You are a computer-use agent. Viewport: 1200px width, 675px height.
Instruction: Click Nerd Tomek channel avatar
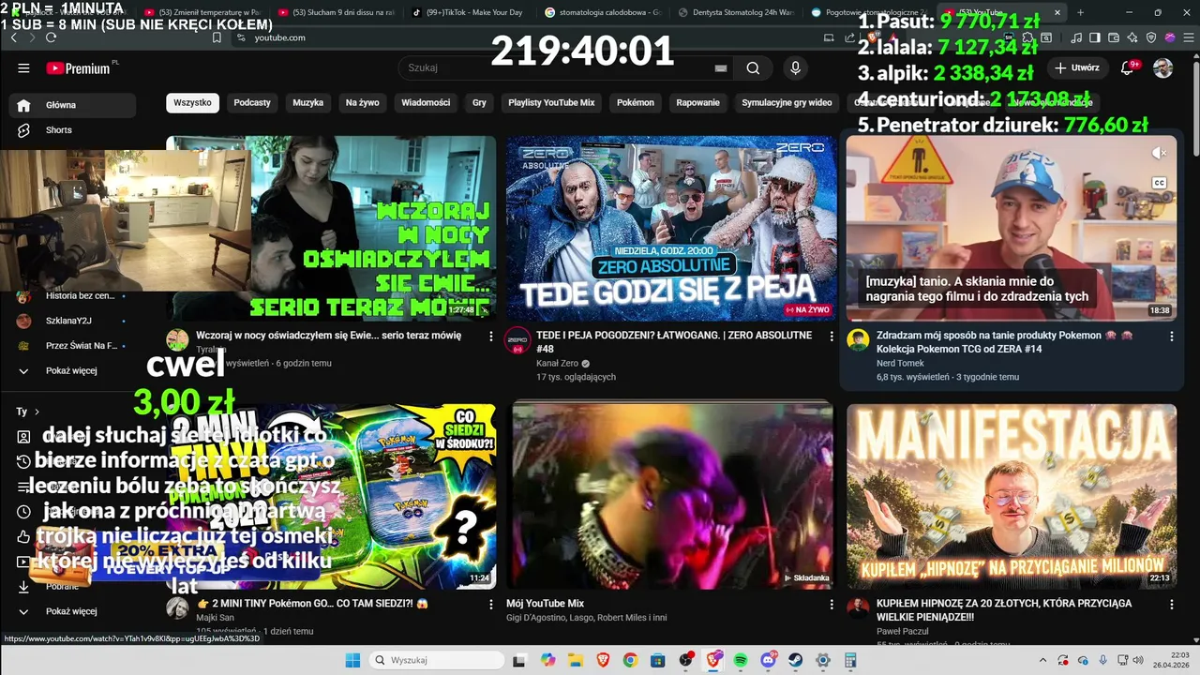(x=858, y=339)
